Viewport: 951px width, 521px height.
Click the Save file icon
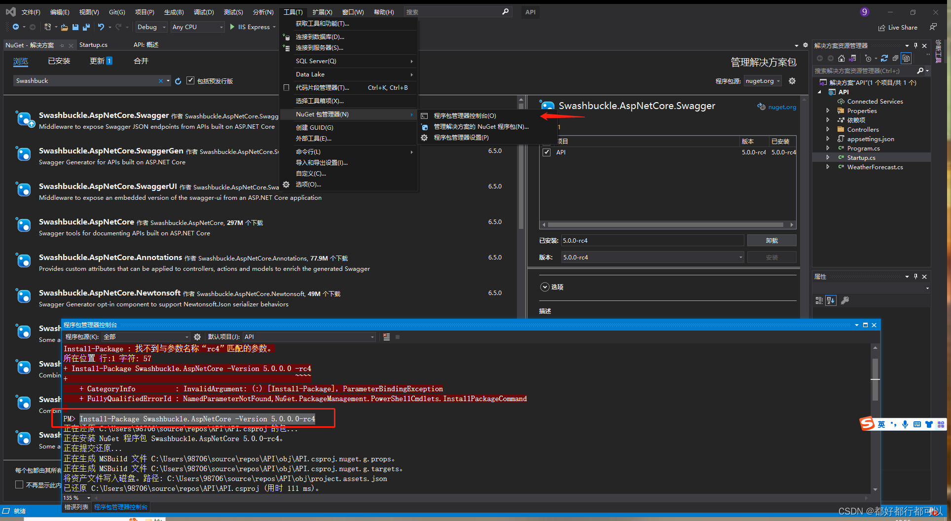tap(75, 27)
